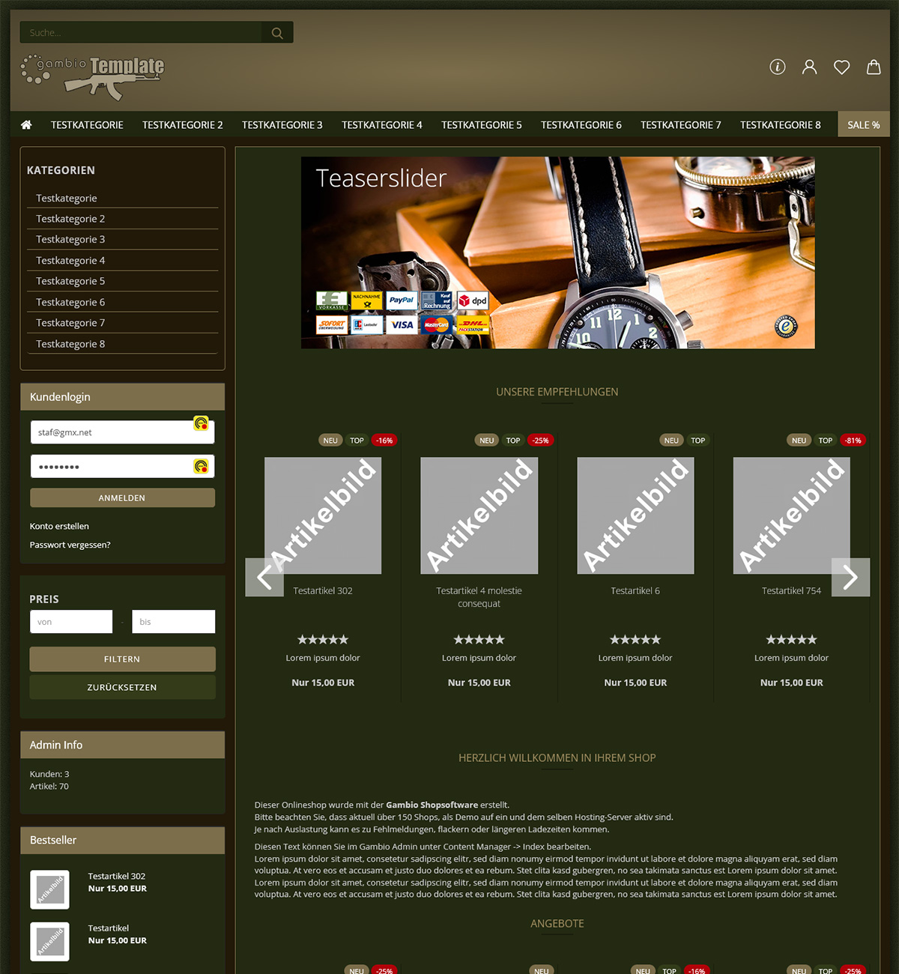Image resolution: width=899 pixels, height=974 pixels.
Task: Click the Konto erstellen link
Action: coord(59,526)
